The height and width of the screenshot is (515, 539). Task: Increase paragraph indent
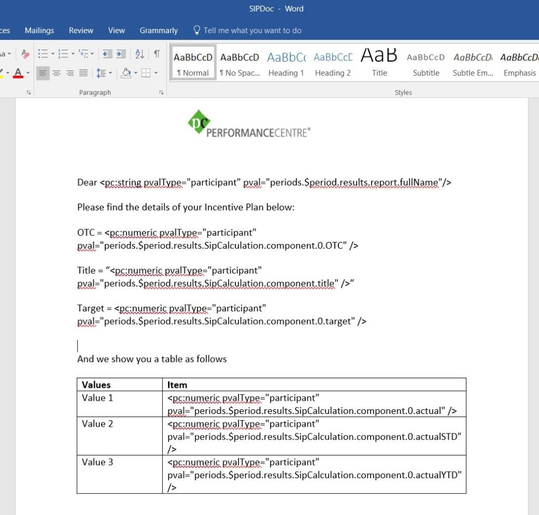[121, 54]
